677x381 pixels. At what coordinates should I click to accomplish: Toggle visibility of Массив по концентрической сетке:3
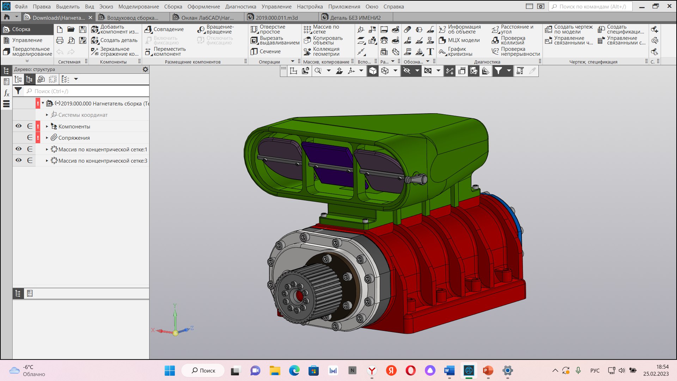19,161
